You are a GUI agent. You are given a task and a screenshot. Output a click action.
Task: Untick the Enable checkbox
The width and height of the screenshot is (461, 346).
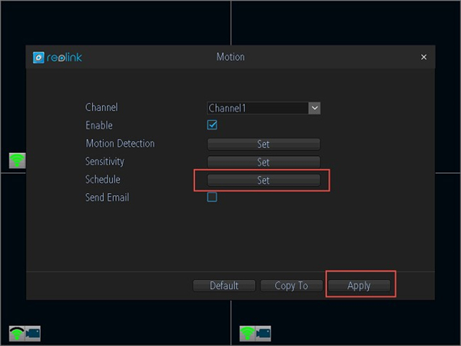pyautogui.click(x=212, y=125)
